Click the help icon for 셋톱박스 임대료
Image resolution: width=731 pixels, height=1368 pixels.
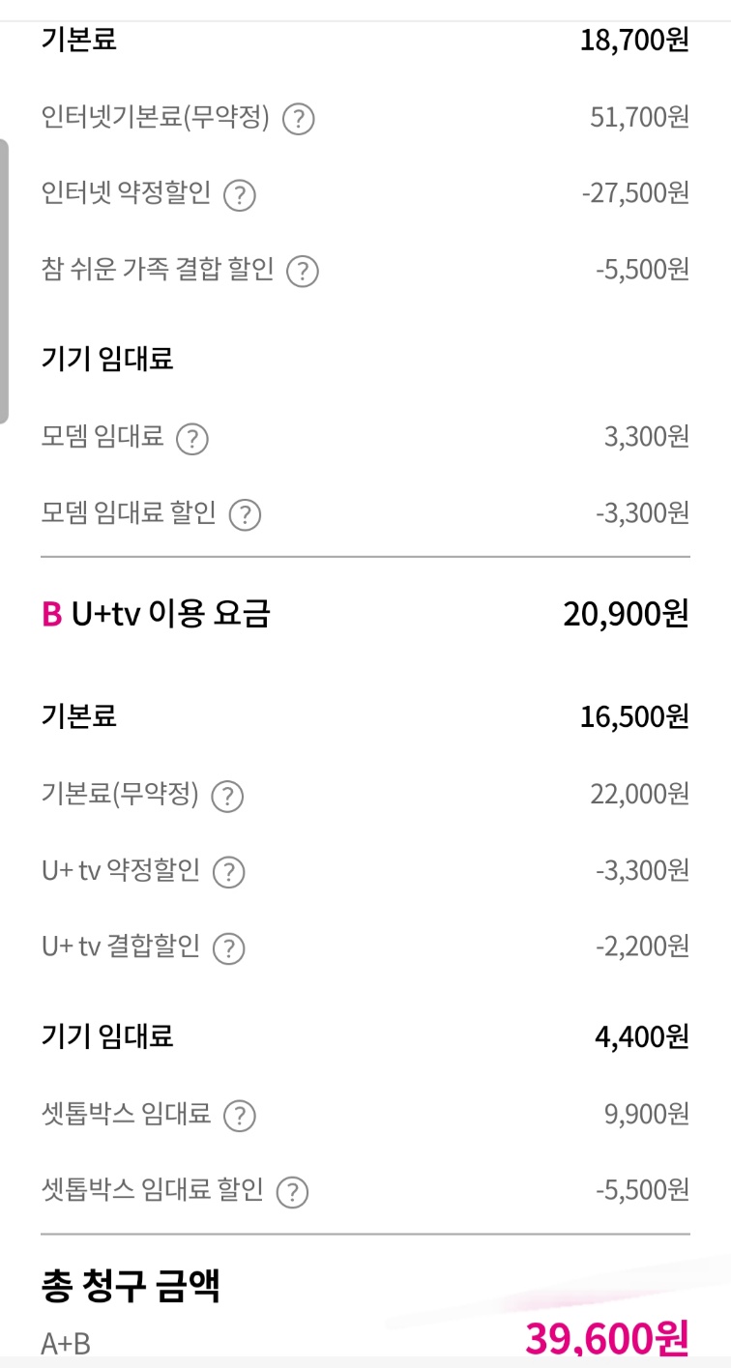[x=240, y=1117]
